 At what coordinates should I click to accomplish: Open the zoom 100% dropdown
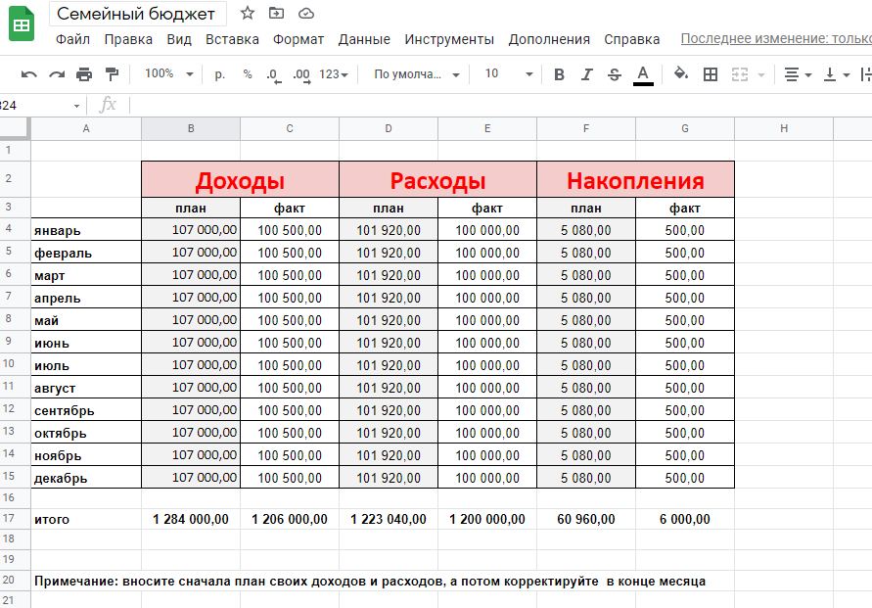pyautogui.click(x=169, y=73)
